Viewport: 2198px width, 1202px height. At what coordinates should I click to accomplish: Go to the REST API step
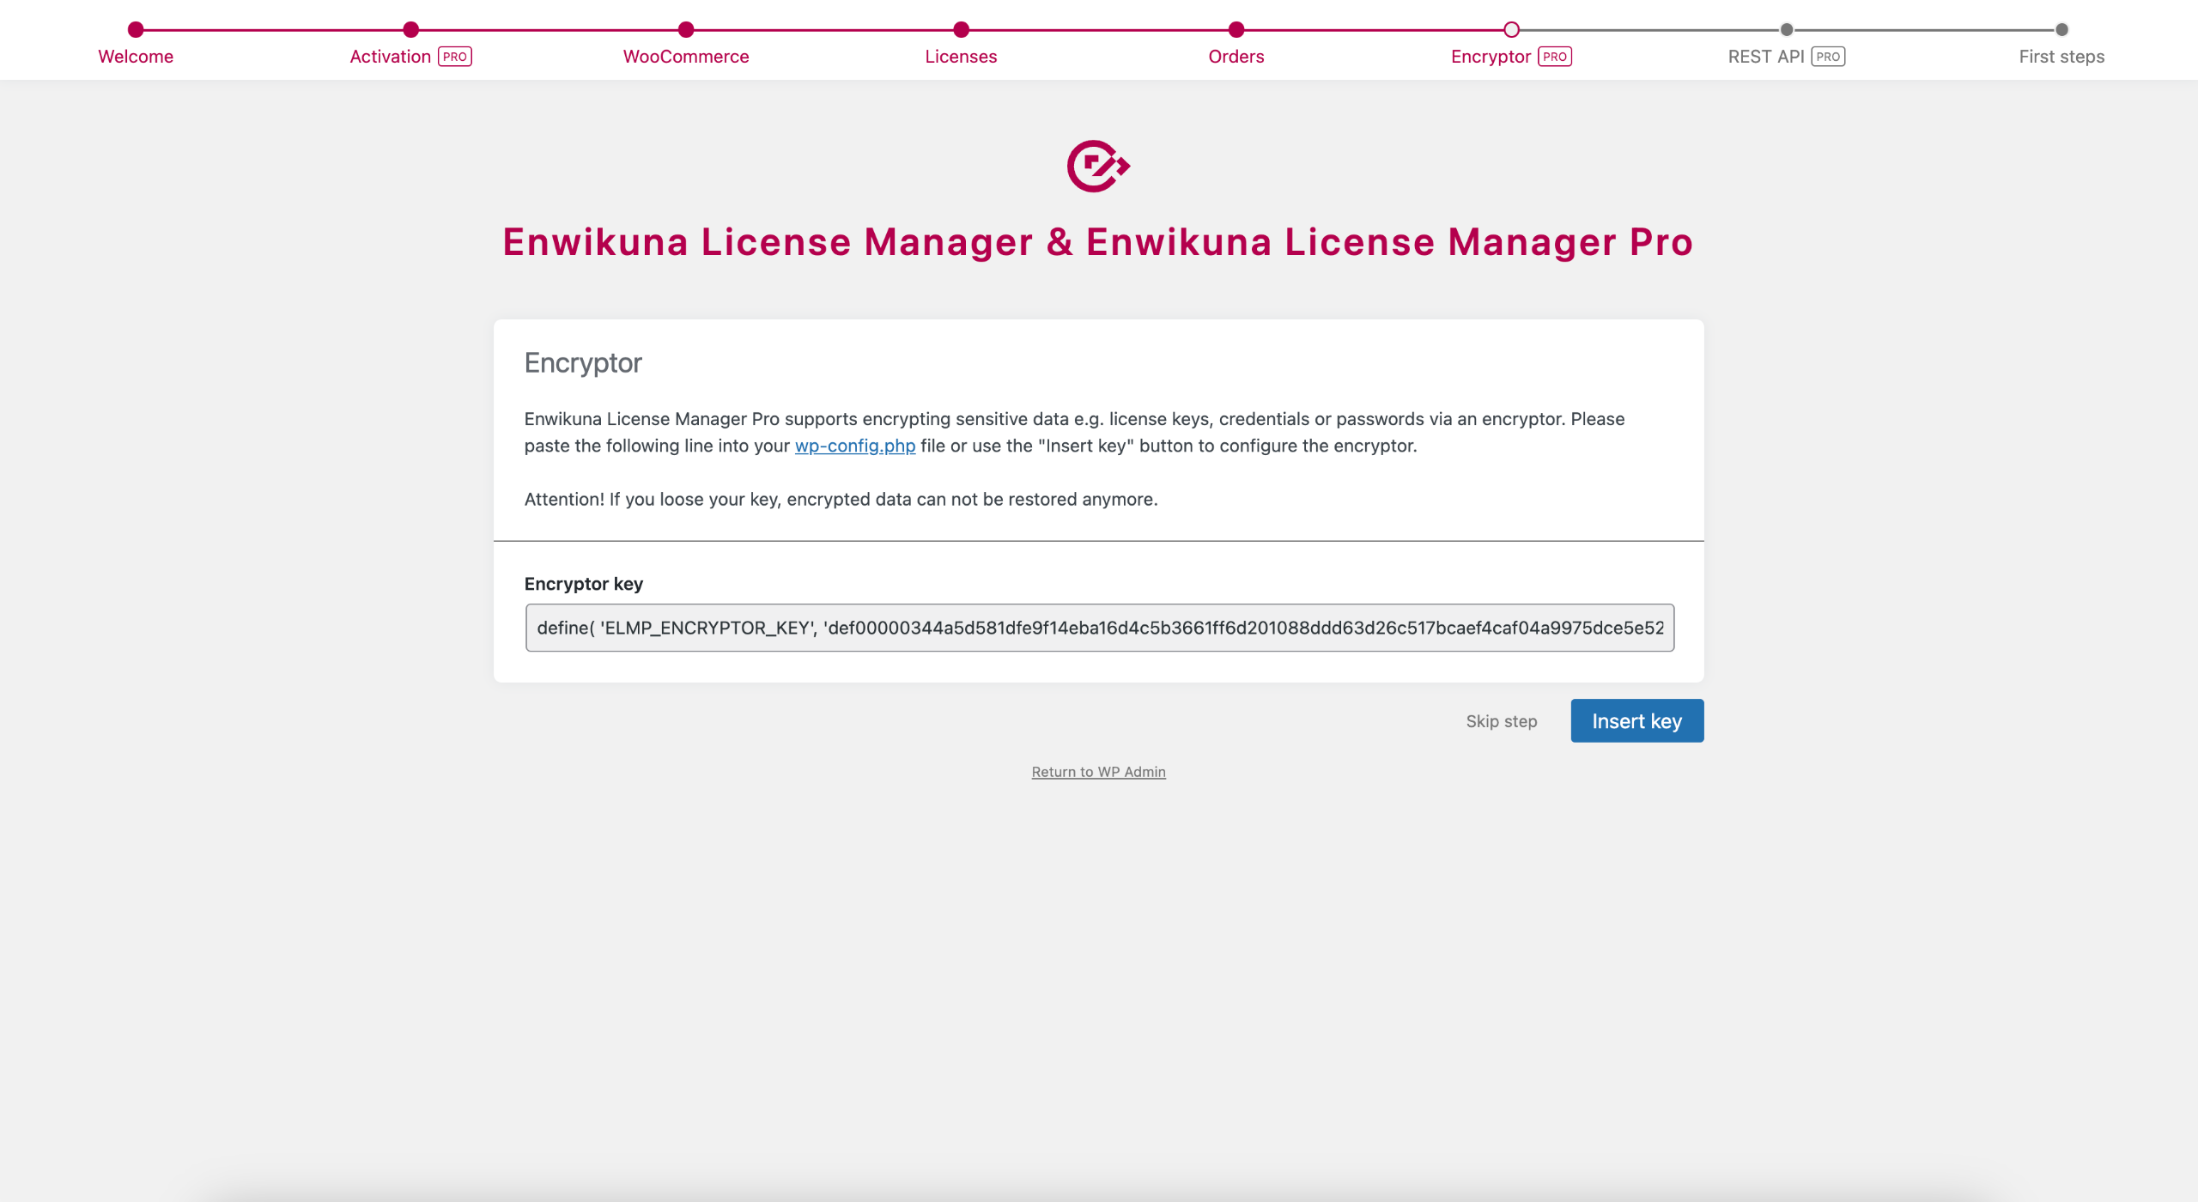1765,57
